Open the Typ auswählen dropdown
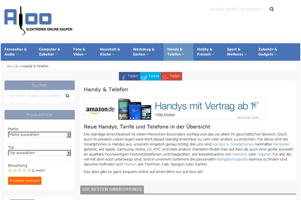The height and width of the screenshot is (200, 301). [39, 153]
